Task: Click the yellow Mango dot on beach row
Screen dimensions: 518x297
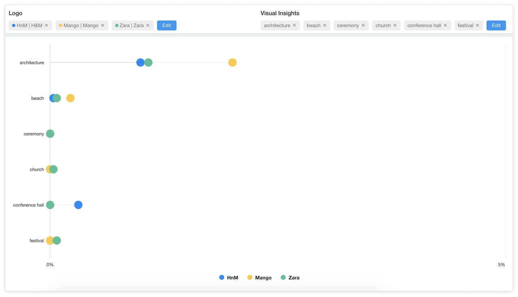Action: click(70, 98)
